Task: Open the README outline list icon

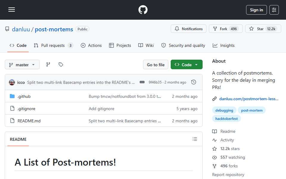Action: tap(195, 139)
